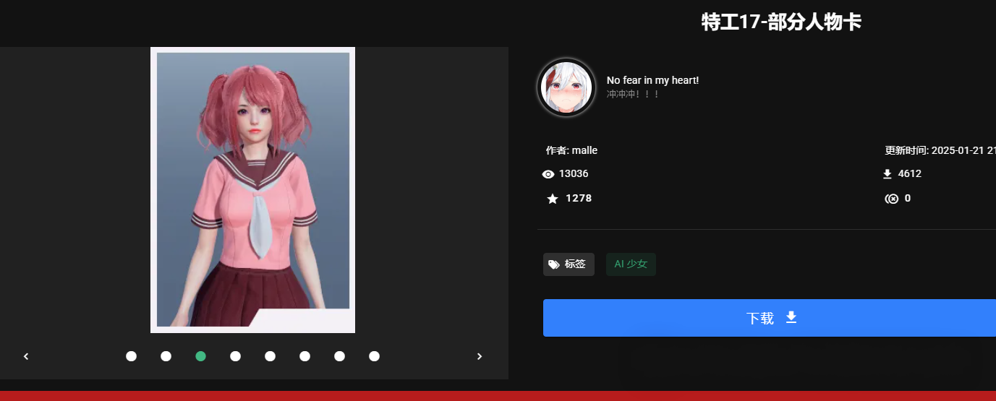Click the title 特工17-部分人物卡
Image resolution: width=996 pixels, height=401 pixels.
tap(781, 22)
